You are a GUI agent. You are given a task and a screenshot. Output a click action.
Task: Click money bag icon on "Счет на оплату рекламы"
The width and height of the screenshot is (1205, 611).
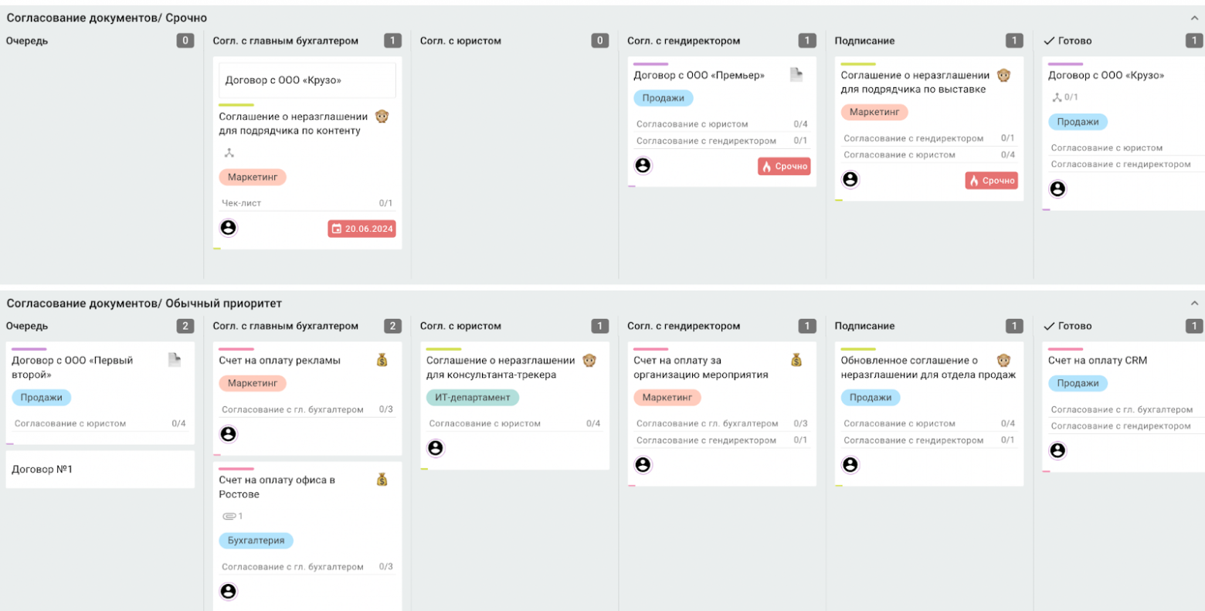[x=382, y=360]
